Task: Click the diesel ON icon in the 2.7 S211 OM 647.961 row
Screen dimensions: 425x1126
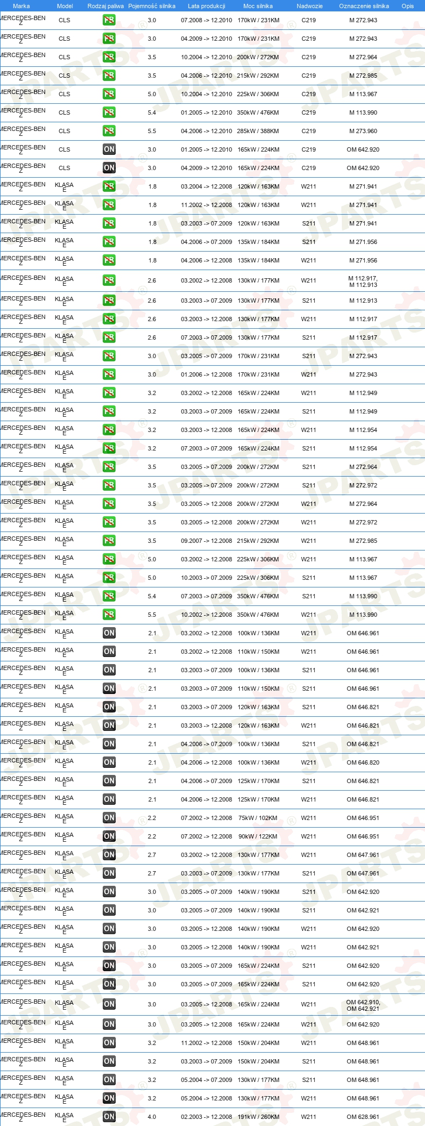Action: click(109, 873)
